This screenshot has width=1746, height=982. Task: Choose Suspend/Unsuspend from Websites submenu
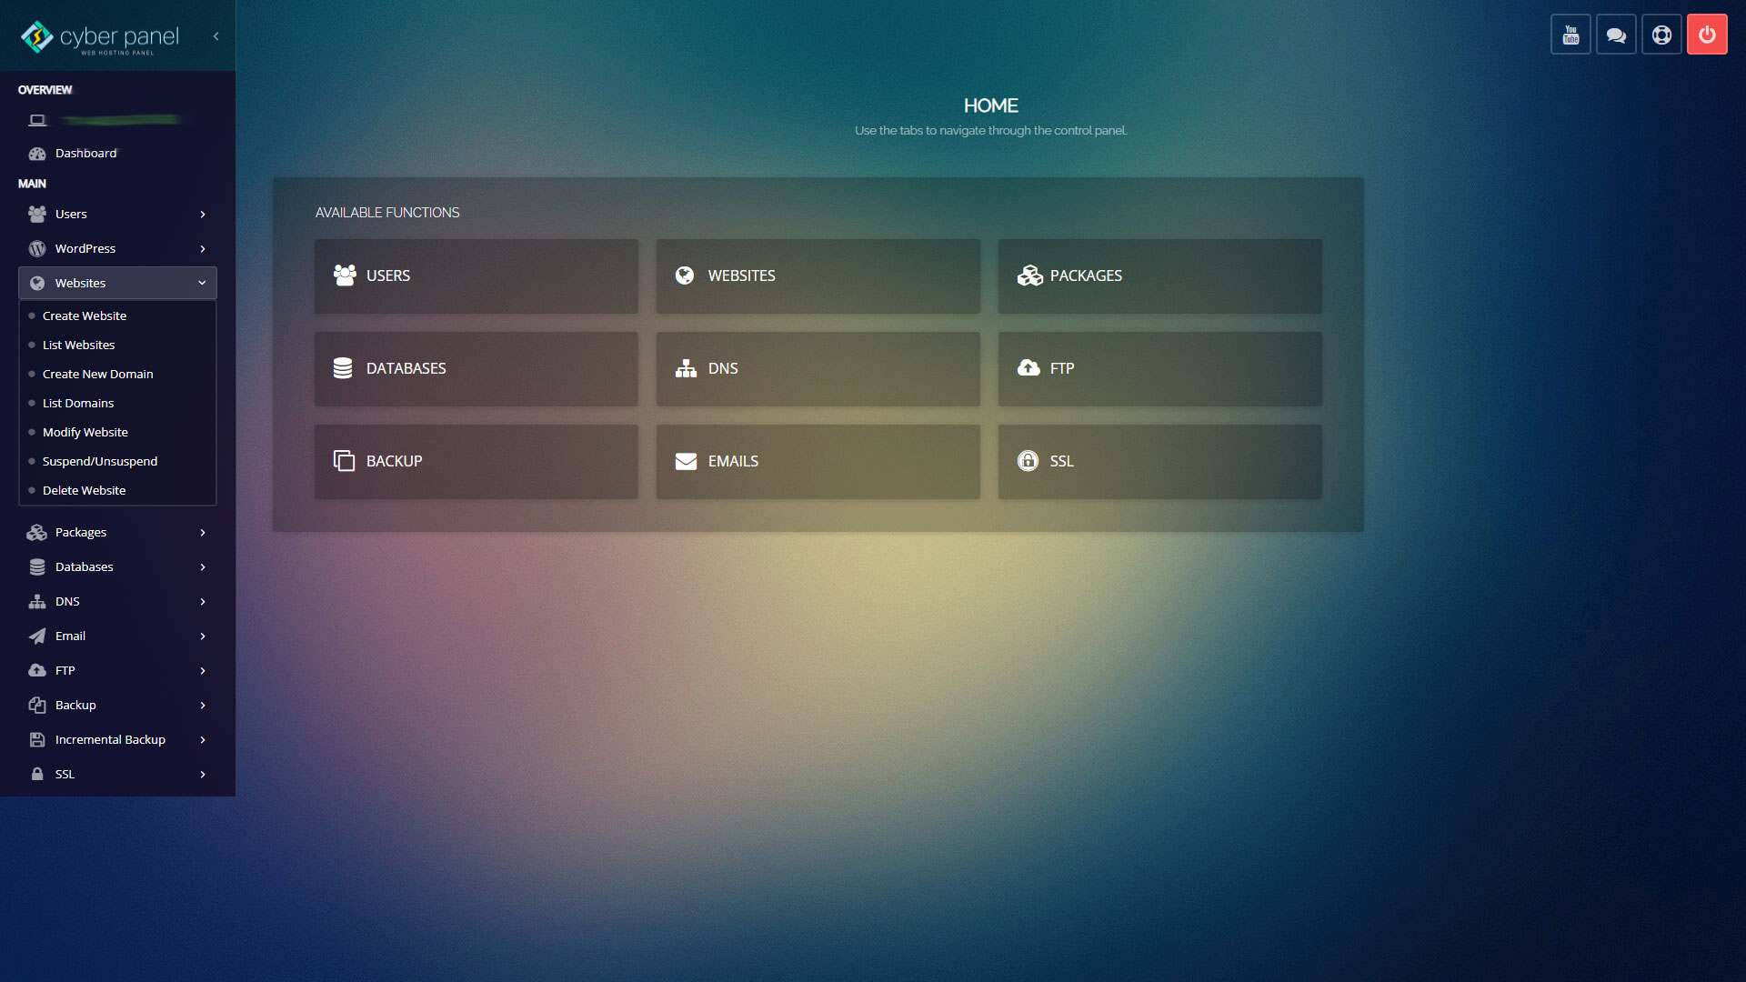click(100, 461)
